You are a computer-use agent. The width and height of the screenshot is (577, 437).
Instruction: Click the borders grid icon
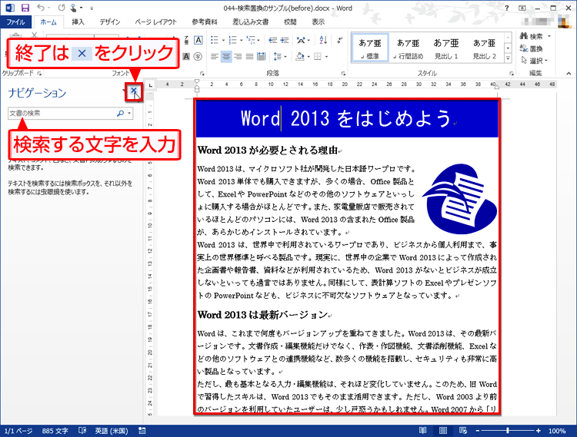pyautogui.click(x=318, y=57)
